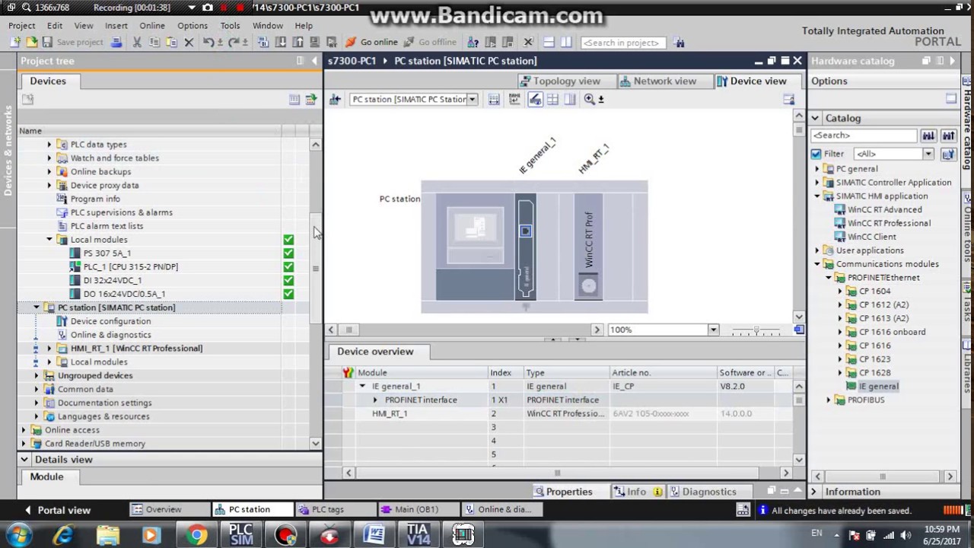
Task: Click Internet Explorer taskbar icon
Action: coord(63,535)
